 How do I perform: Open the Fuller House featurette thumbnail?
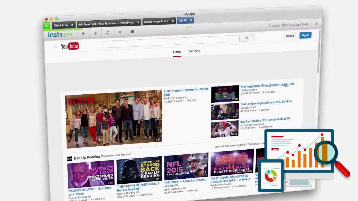114,119
